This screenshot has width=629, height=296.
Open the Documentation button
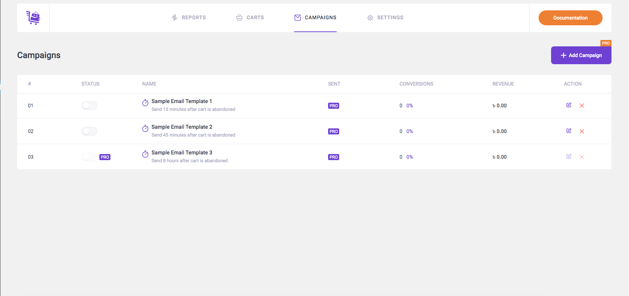pos(570,18)
